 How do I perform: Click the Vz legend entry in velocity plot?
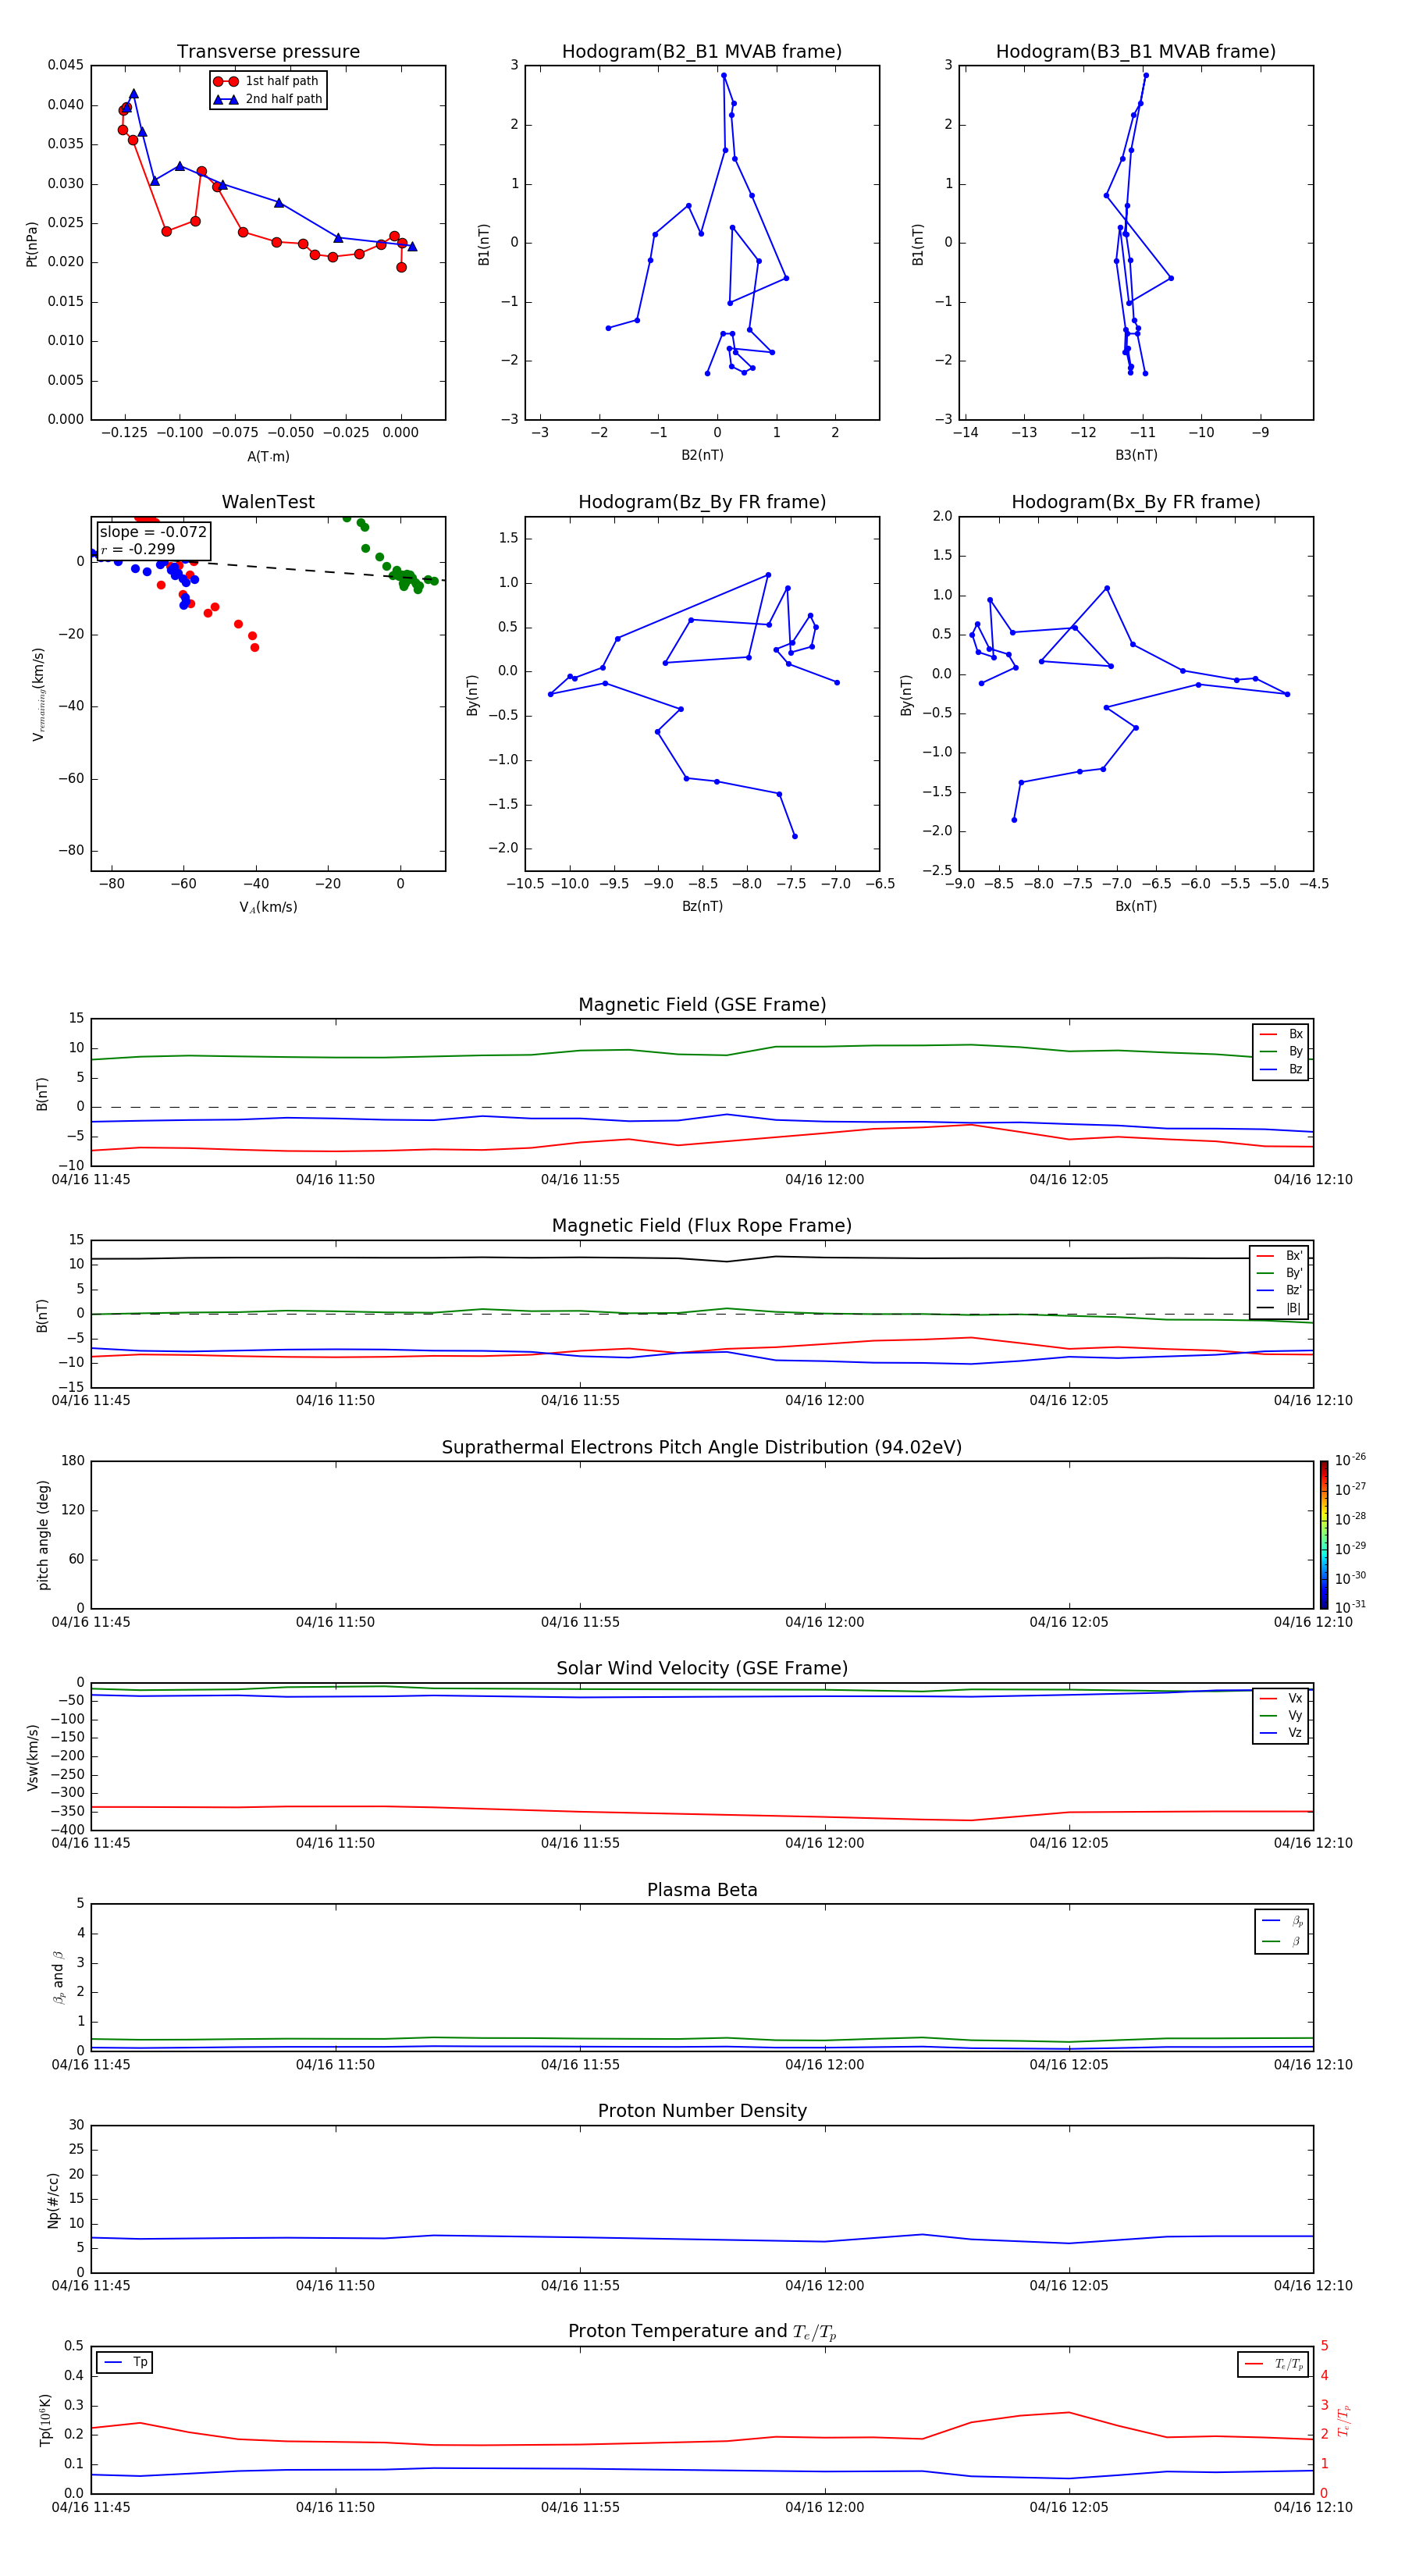point(1281,1733)
